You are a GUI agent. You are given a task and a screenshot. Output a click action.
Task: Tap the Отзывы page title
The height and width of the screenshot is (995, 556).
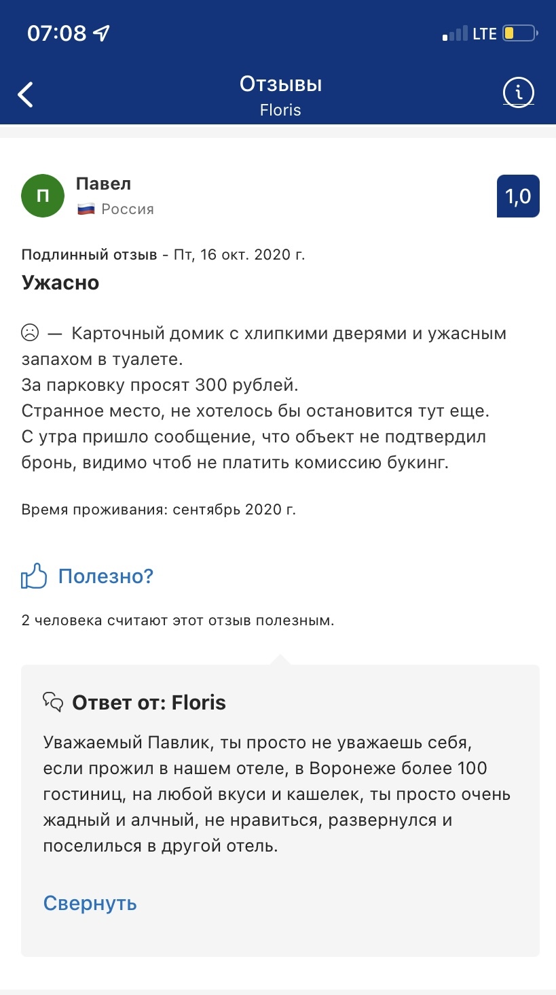tap(280, 84)
